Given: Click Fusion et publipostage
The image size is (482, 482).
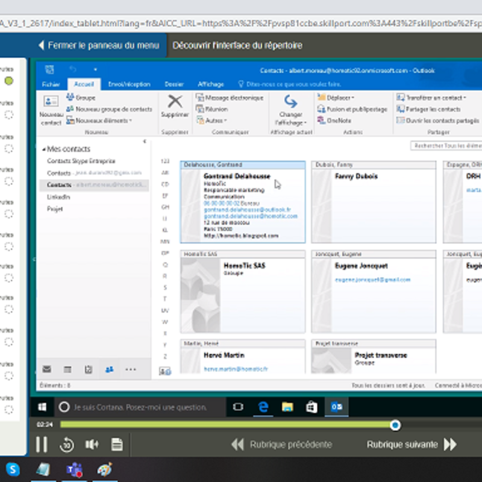Looking at the screenshot, I should [352, 109].
